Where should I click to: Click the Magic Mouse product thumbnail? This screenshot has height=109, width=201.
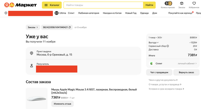click(37, 98)
